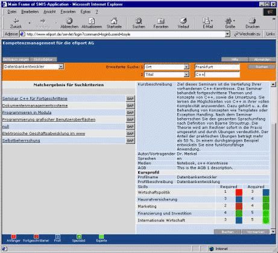Screen dimensions: 278x253
Task: Click the C++ search value field
Action: pos(217,75)
